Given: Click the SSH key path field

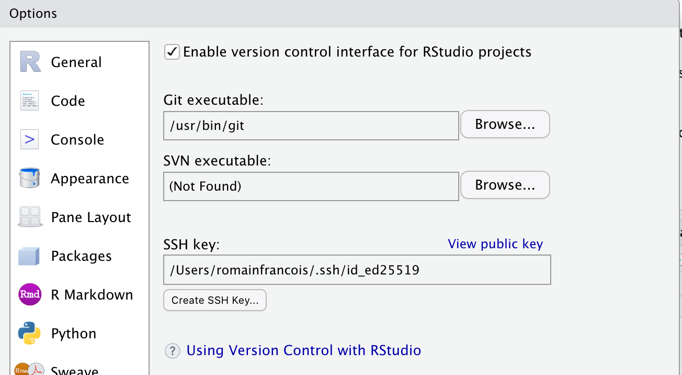Looking at the screenshot, I should coord(357,270).
